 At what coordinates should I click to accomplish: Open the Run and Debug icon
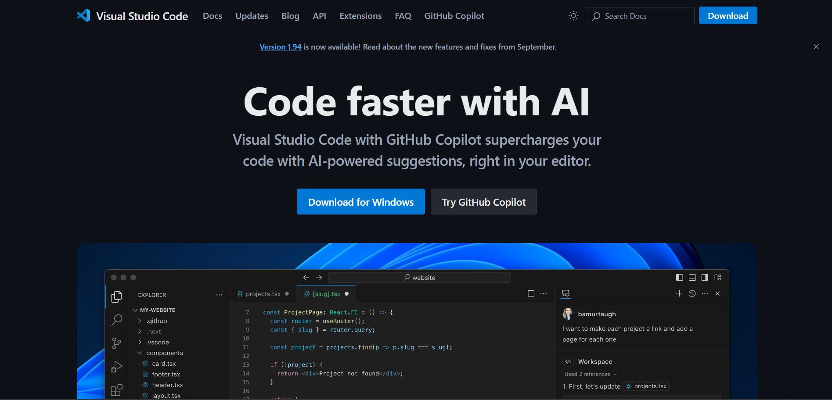[116, 367]
